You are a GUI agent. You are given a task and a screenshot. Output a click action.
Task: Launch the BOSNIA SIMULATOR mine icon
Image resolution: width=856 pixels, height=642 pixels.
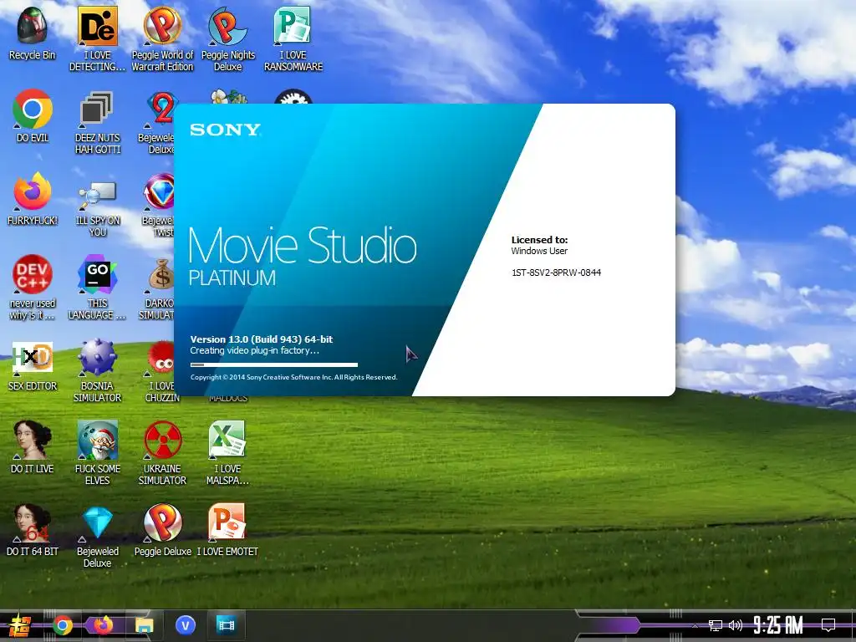point(97,370)
